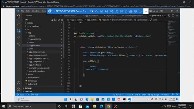Click RemotePC remote print icon

point(131,11)
